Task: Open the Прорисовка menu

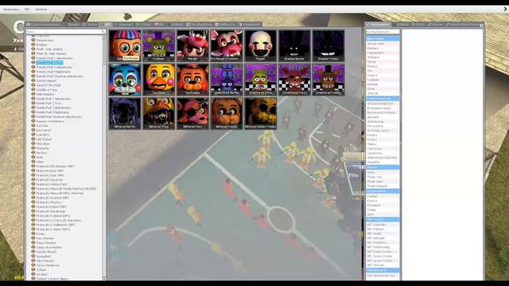Action: click(x=11, y=9)
